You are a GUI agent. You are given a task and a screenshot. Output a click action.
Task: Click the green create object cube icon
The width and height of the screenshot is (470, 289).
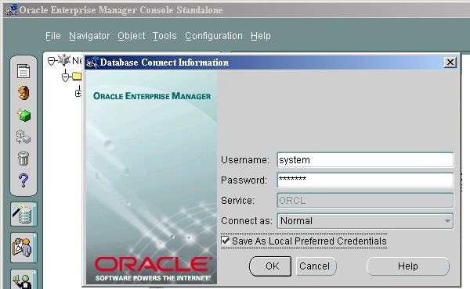(x=23, y=115)
